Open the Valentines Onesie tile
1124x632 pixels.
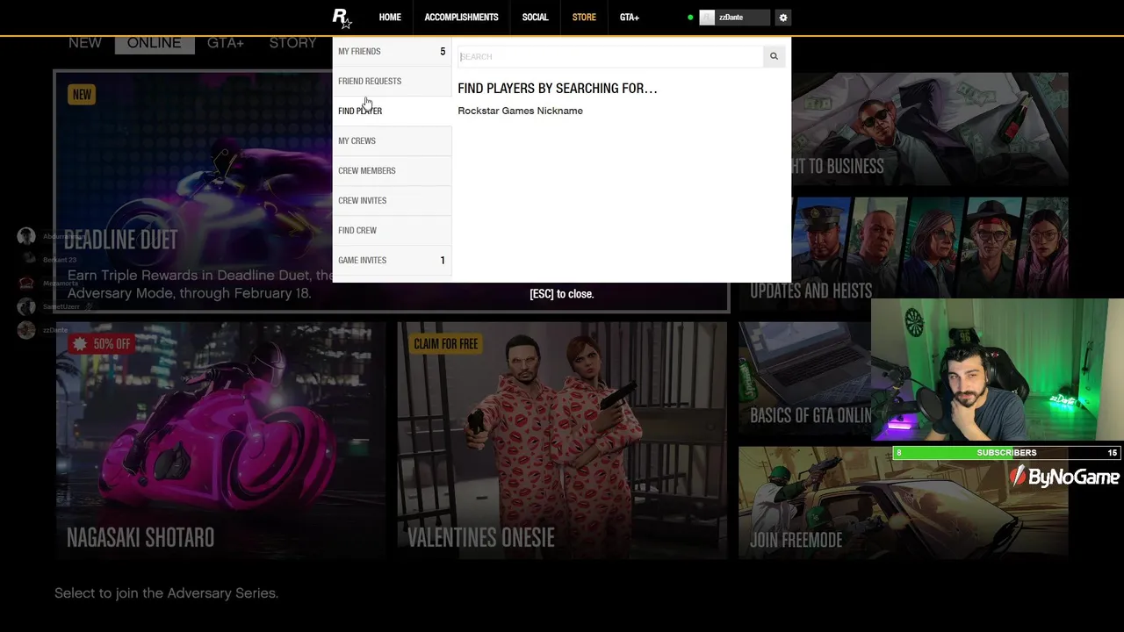(562, 441)
